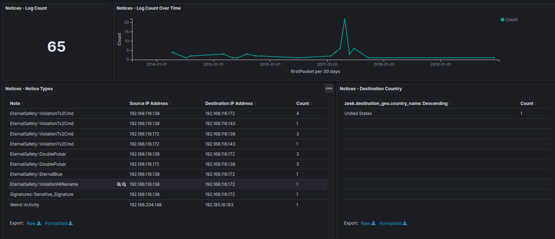
Task: Toggle the Count series visibility via its legend entry
Action: click(509, 19)
